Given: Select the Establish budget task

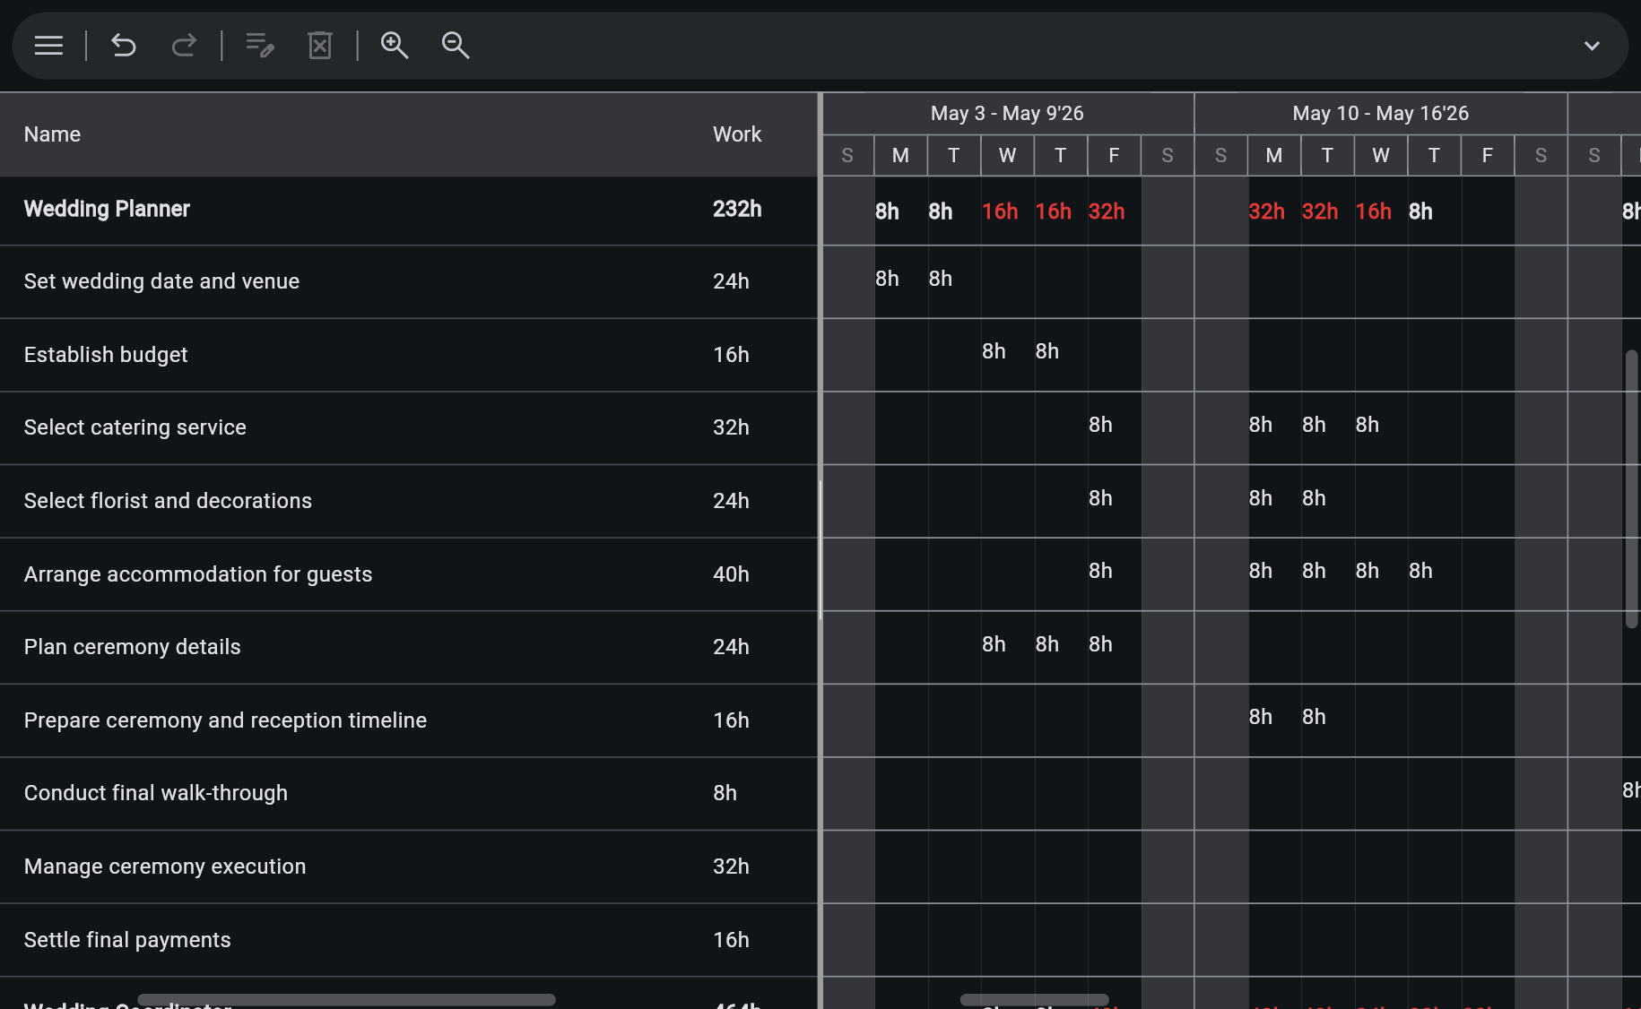Looking at the screenshot, I should [x=105, y=354].
